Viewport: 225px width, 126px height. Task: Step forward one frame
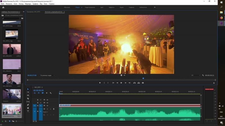(x=125, y=83)
